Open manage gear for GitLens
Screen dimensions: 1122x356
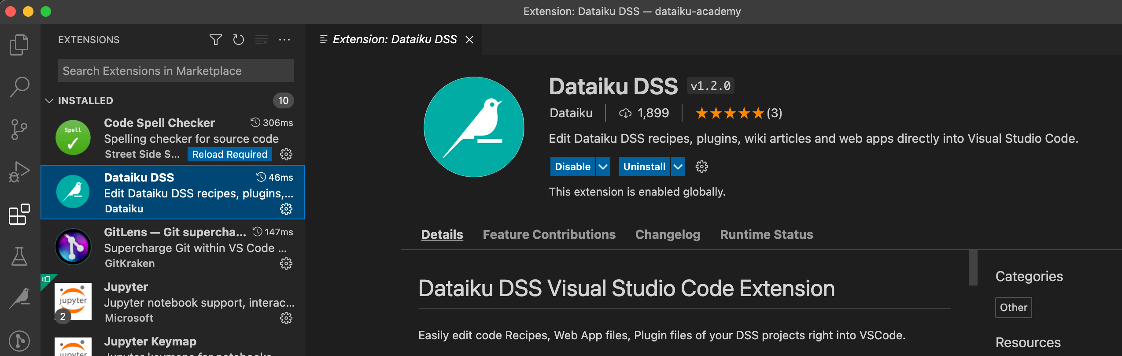(286, 263)
